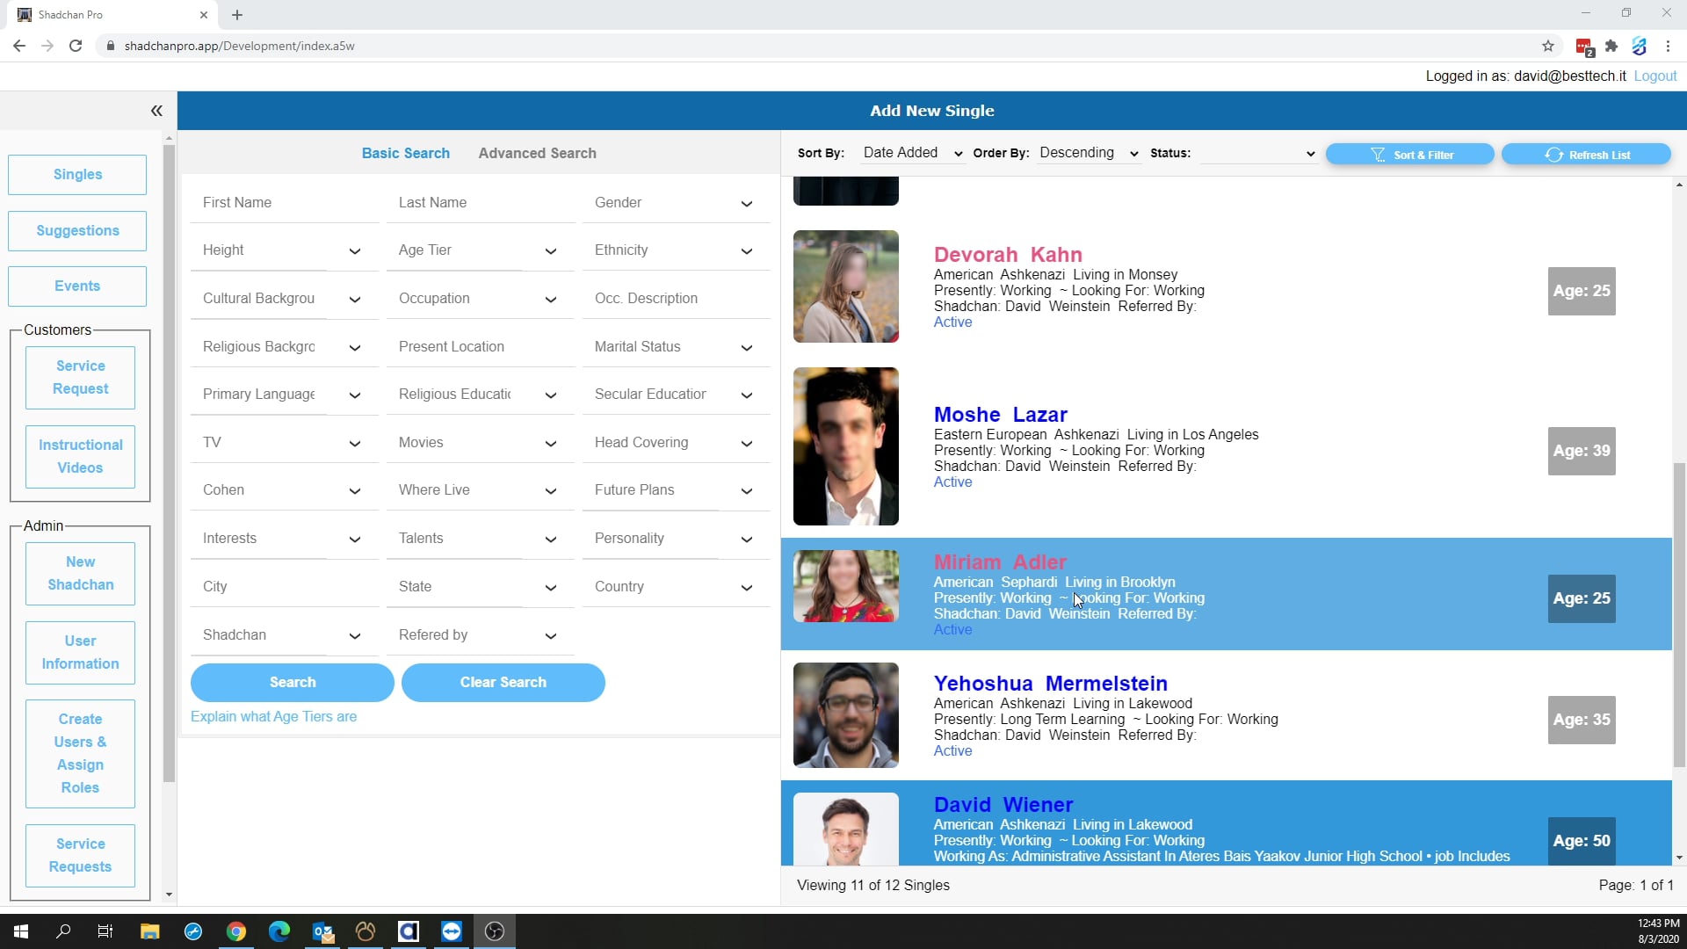
Task: Click the Singles sidebar icon
Action: (77, 174)
